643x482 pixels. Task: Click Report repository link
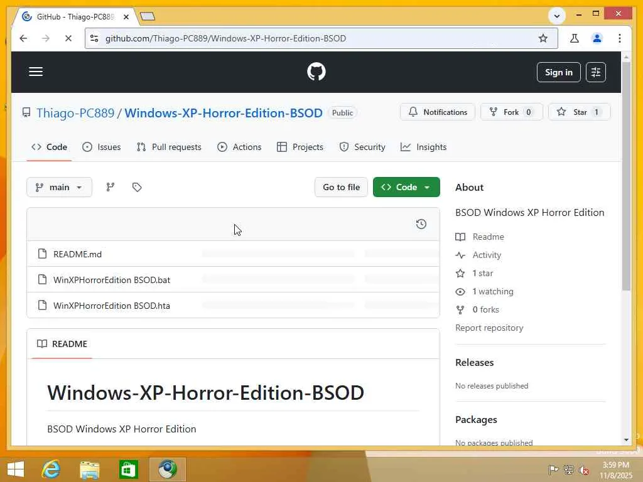pyautogui.click(x=489, y=328)
